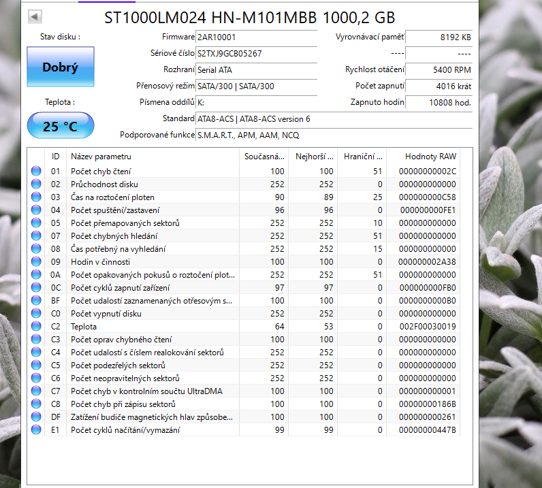Viewport: 542px width, 488px height.
Task: Click the status orb for row 08
Action: pos(36,248)
